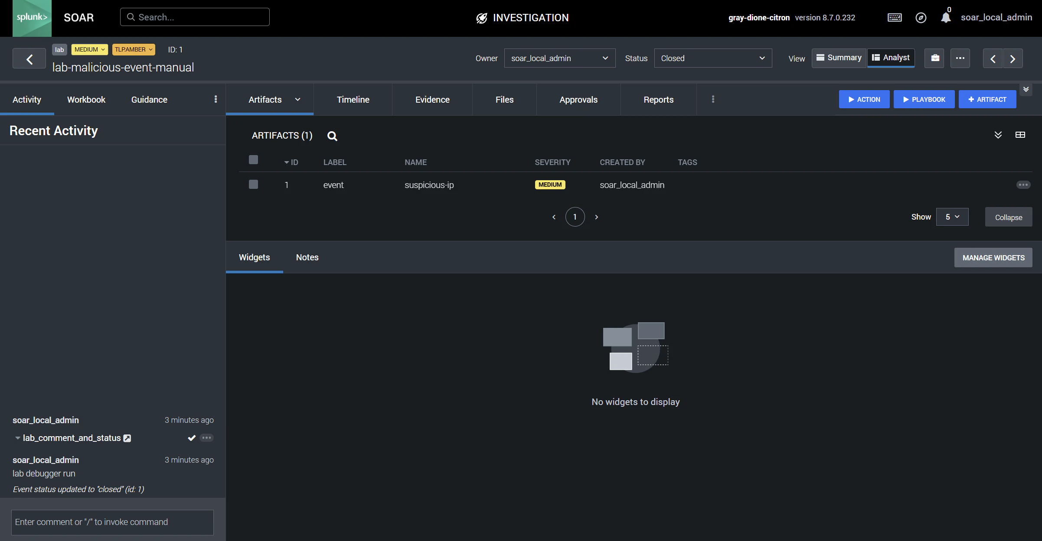This screenshot has width=1042, height=541.
Task: Click the add ARTIFACT button
Action: coord(987,99)
